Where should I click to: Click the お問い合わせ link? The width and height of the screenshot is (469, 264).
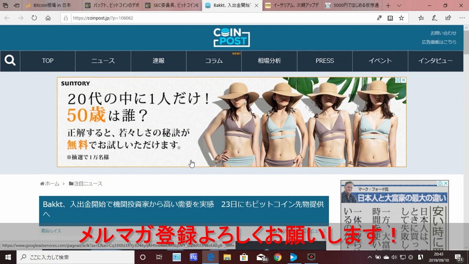(443, 33)
